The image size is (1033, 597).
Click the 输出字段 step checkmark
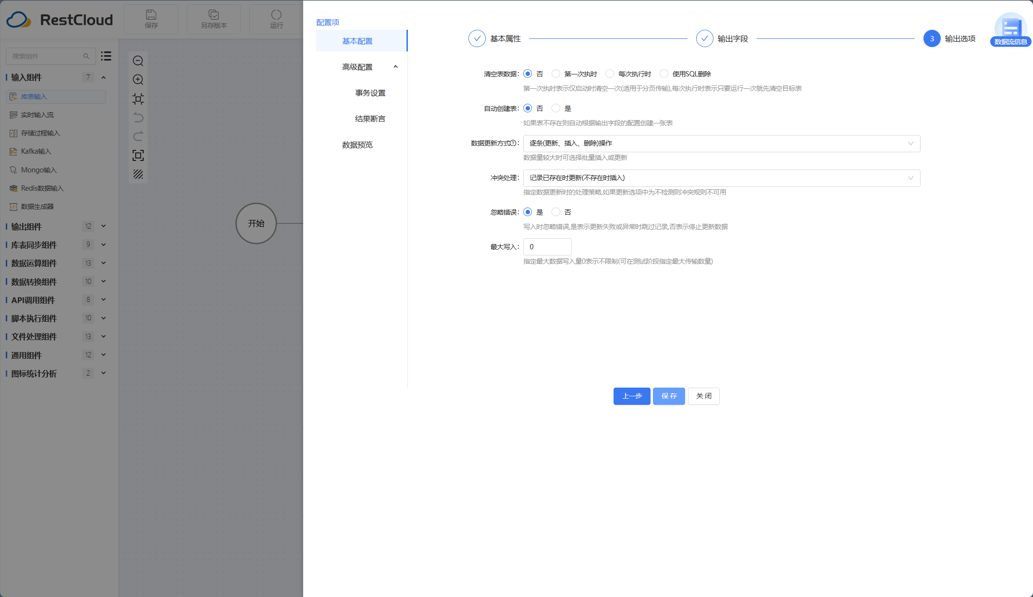pos(704,38)
